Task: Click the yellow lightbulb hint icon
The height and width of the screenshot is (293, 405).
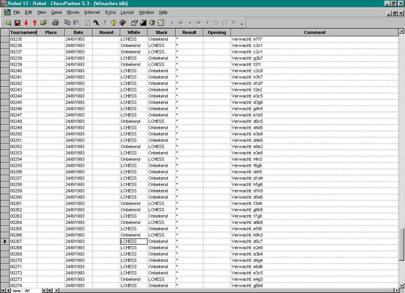Action: [x=114, y=23]
